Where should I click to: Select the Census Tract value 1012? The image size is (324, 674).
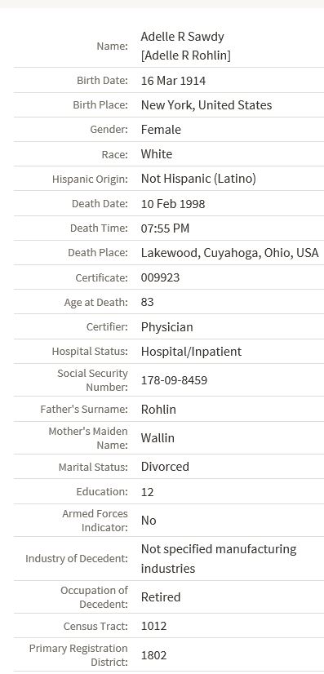click(153, 626)
